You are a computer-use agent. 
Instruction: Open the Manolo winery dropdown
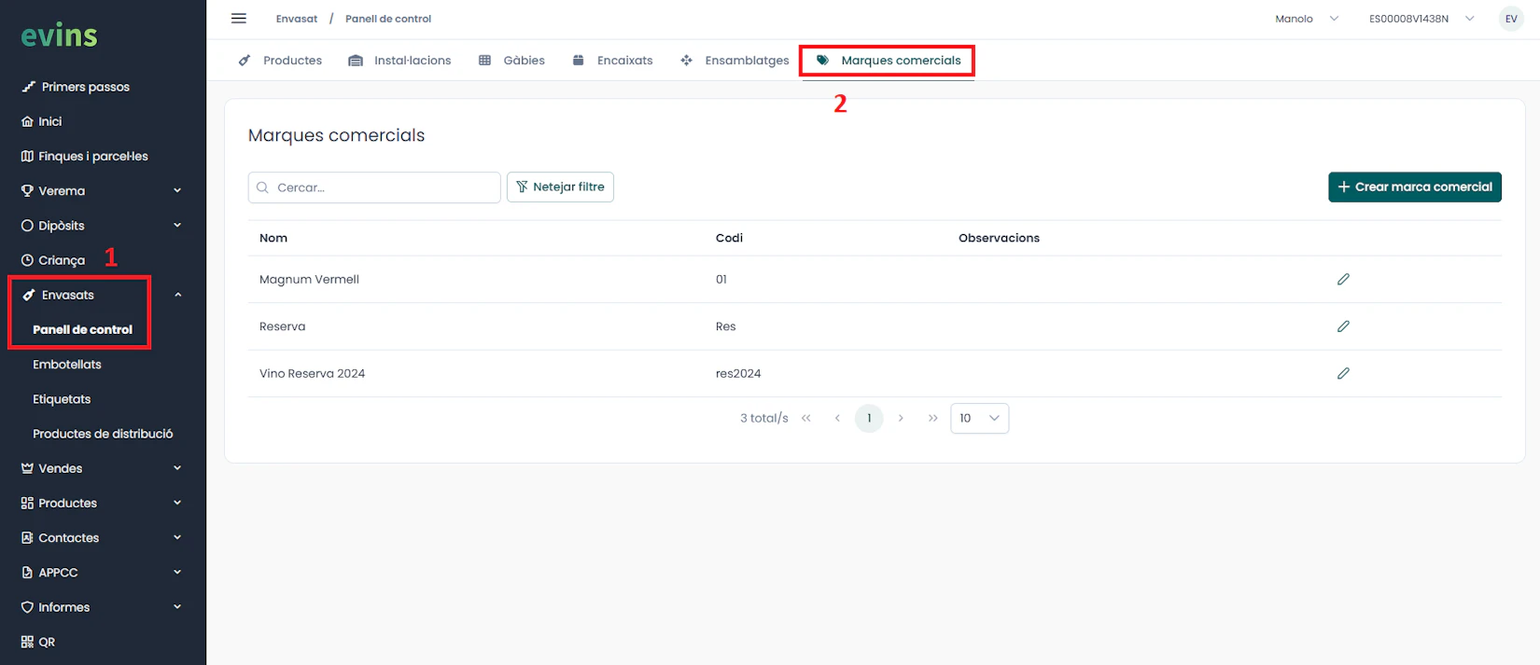[1306, 19]
